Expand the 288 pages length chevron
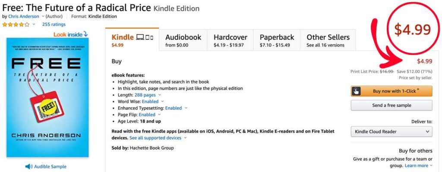This screenshot has height=172, width=442. 160,95
